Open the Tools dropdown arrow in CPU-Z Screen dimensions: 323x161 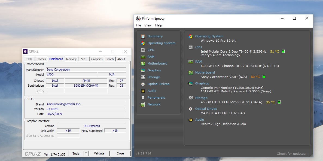[86, 153]
